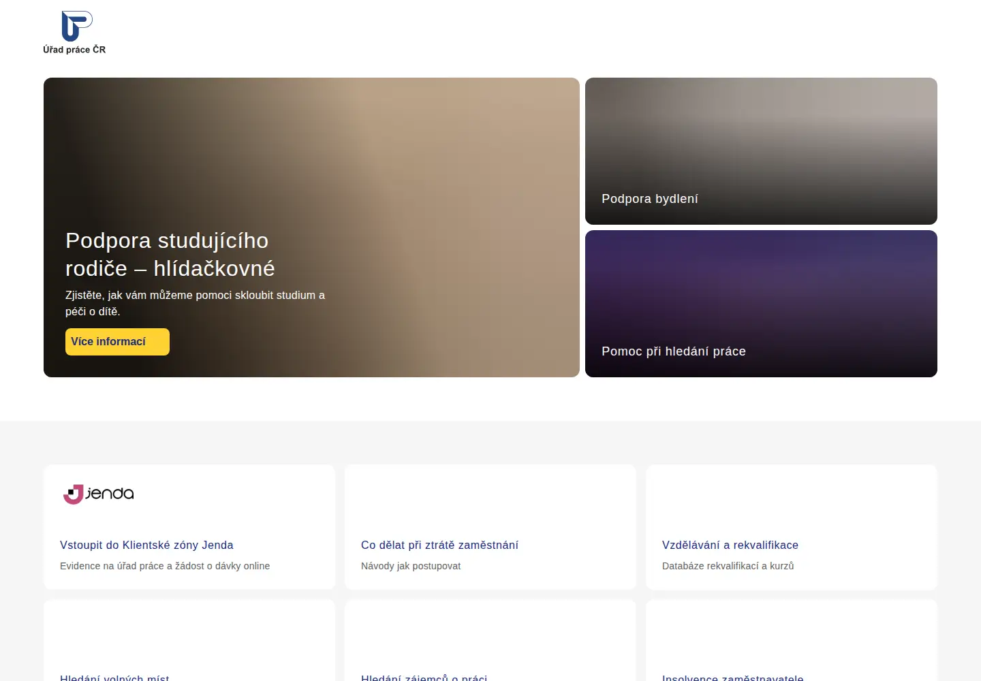Open Co dělat při ztrátě zaměstnání link

pos(439,545)
